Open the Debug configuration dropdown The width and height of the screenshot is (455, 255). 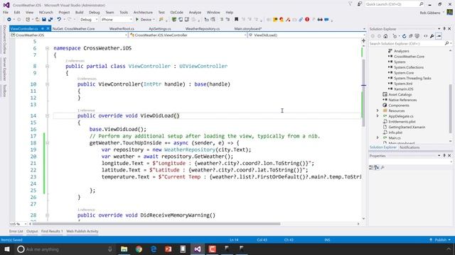point(89,19)
